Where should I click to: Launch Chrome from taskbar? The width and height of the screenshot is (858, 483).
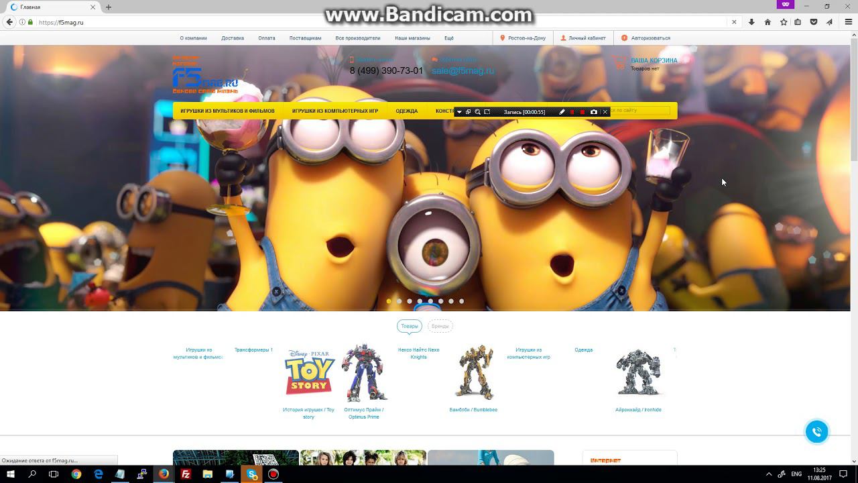76,474
